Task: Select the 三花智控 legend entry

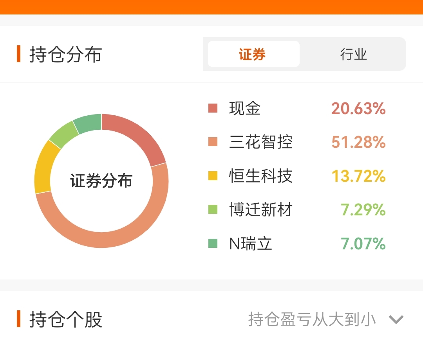Action: coord(261,142)
